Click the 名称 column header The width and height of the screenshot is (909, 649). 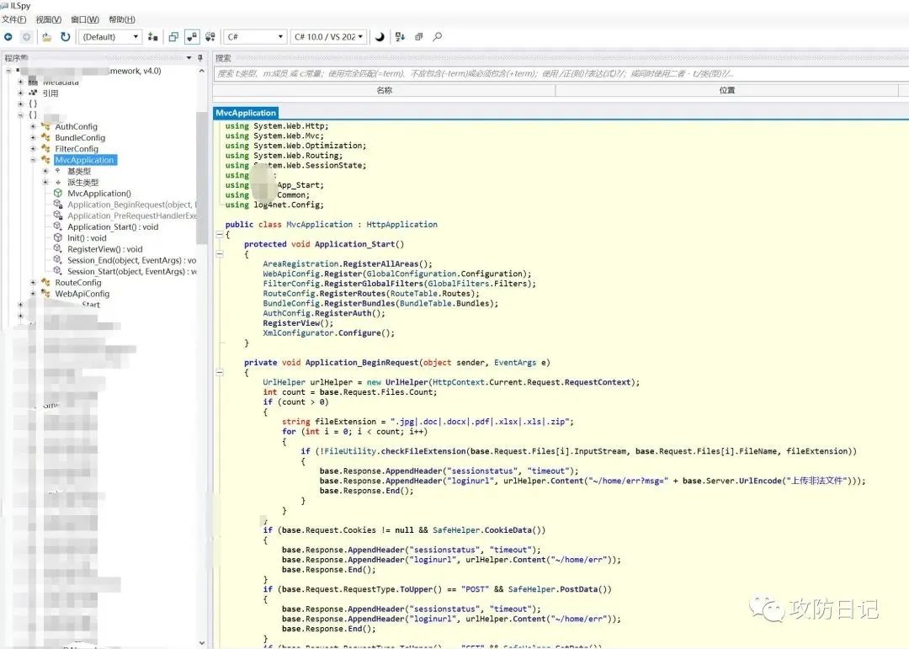tap(384, 90)
